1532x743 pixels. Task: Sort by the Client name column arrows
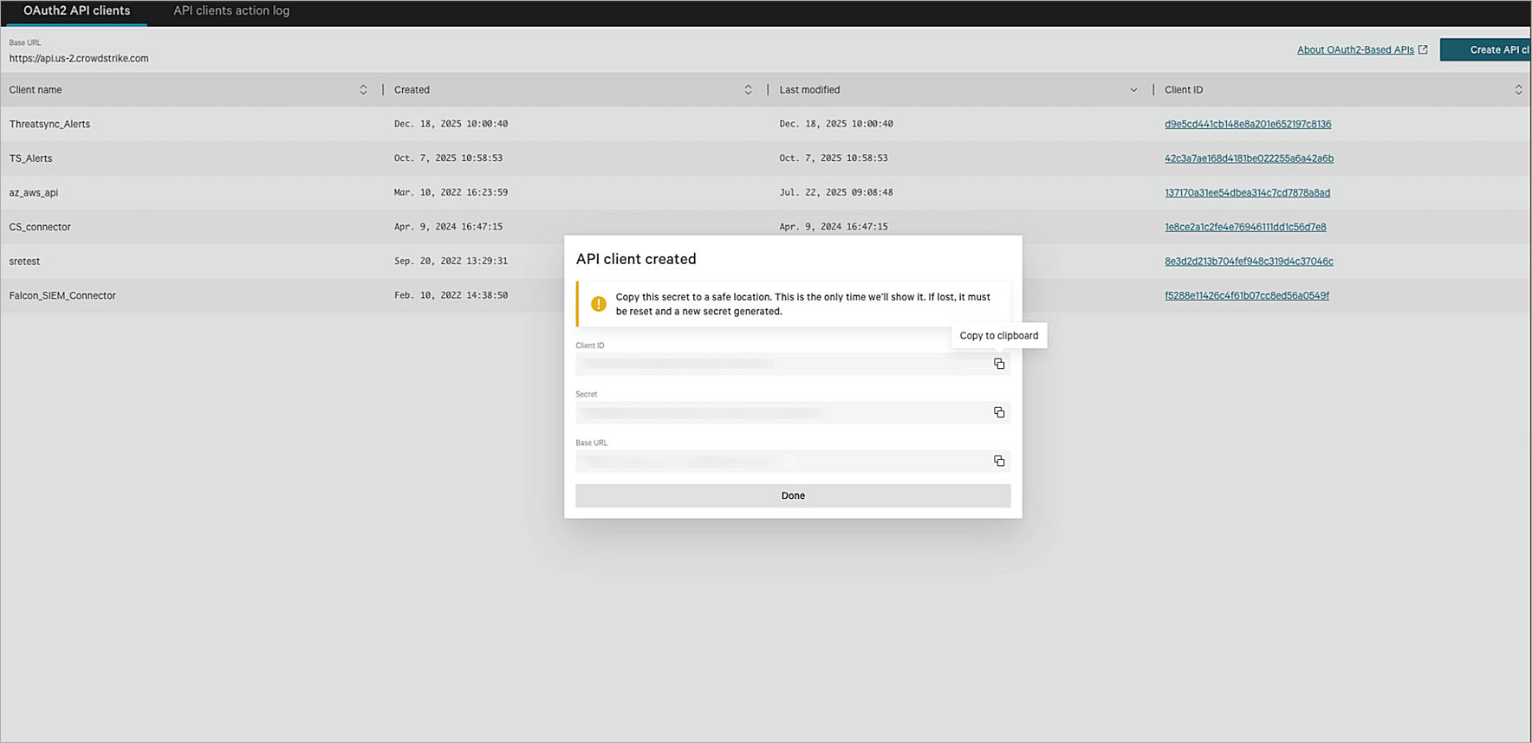point(363,90)
